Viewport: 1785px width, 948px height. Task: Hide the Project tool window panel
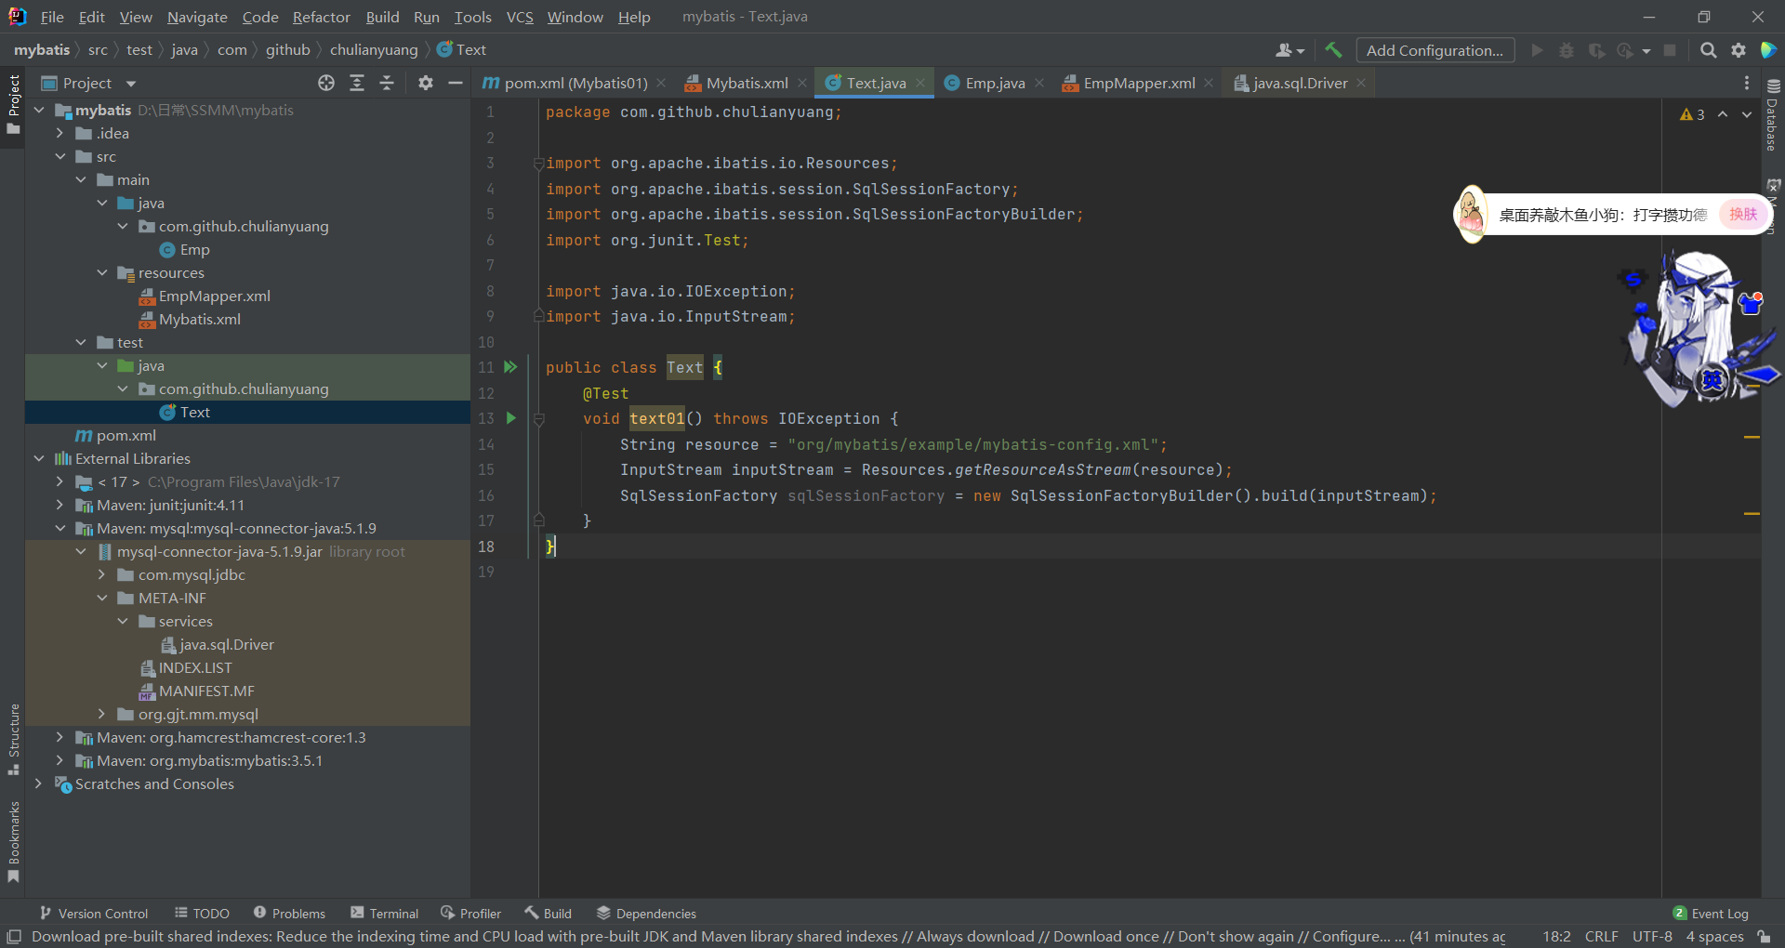(455, 83)
